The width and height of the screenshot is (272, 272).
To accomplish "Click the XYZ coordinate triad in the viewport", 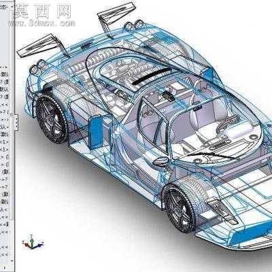I will [33, 243].
